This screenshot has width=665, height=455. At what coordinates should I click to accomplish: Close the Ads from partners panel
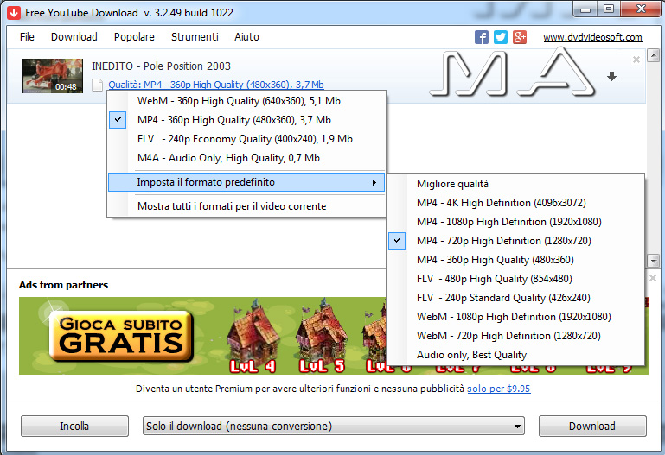[653, 278]
